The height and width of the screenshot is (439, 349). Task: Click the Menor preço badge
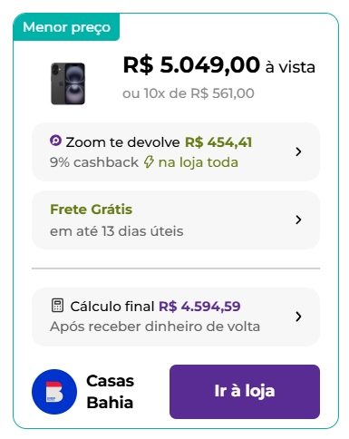click(66, 27)
